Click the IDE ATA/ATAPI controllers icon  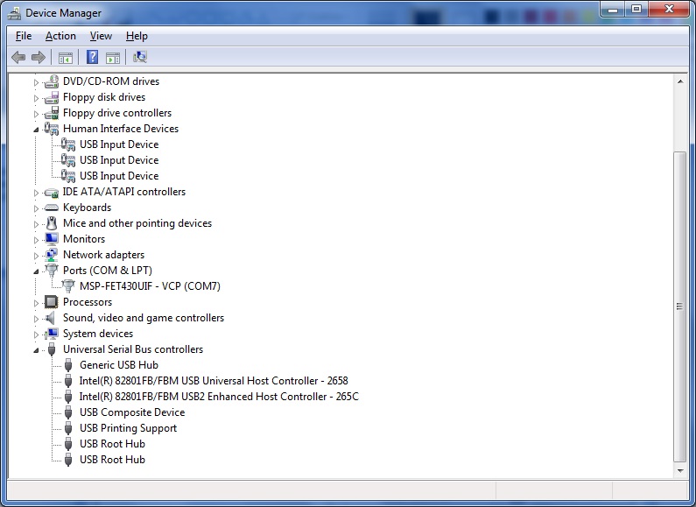(52, 193)
